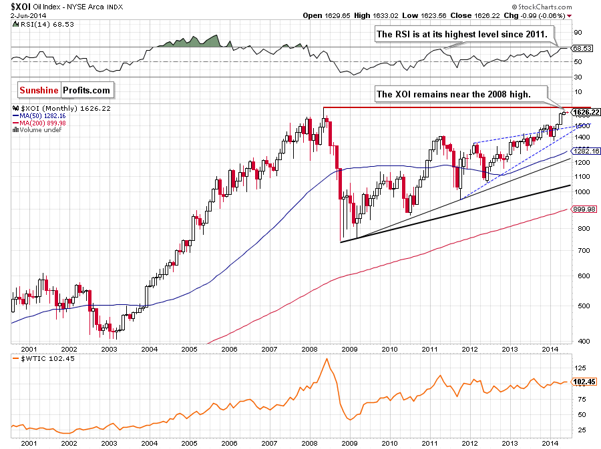Screen dimensions: 601x449
Task: Open the Sunshine Profits.com logo link
Action: (65, 90)
